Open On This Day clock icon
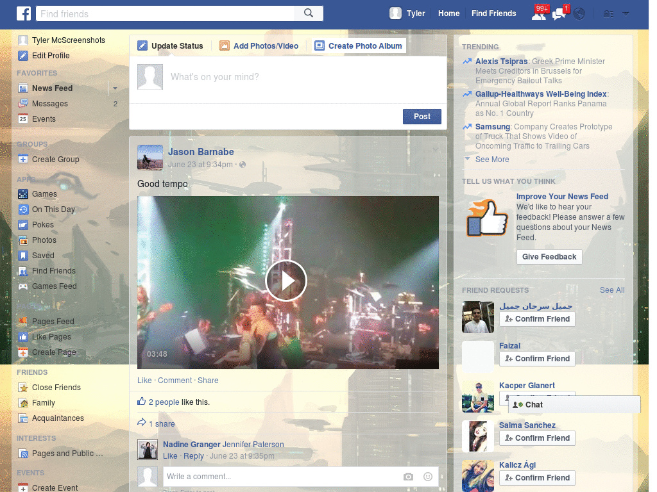 point(23,209)
